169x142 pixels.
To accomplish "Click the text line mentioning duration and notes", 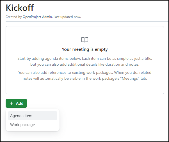I will pos(85,64).
